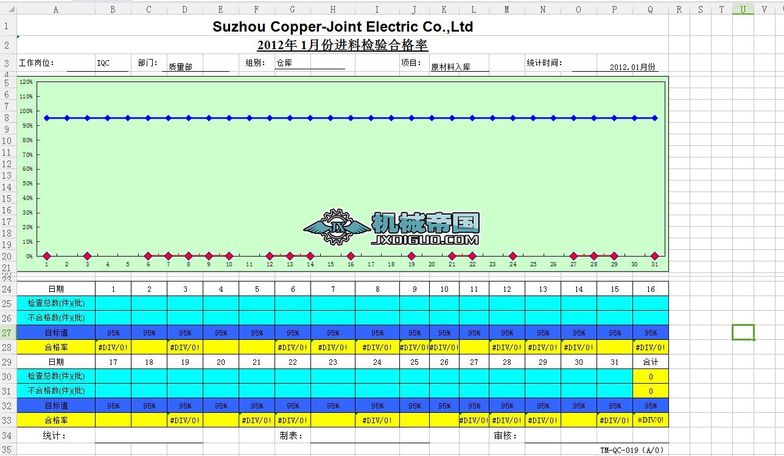Select column U header
This screenshot has width=784, height=456.
743,9
